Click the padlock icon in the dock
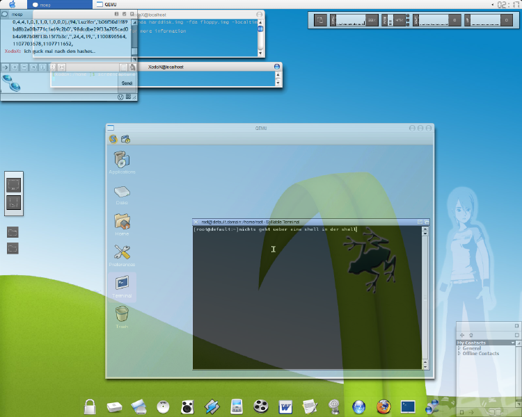 (x=90, y=407)
